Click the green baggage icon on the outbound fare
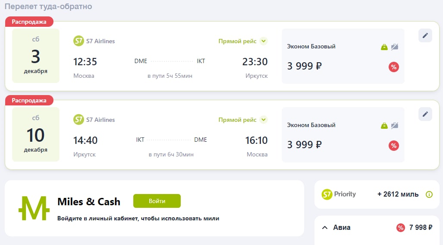The image size is (443, 245). 384,47
